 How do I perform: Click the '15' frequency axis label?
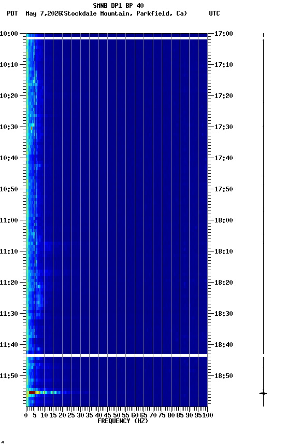[x=53, y=416]
